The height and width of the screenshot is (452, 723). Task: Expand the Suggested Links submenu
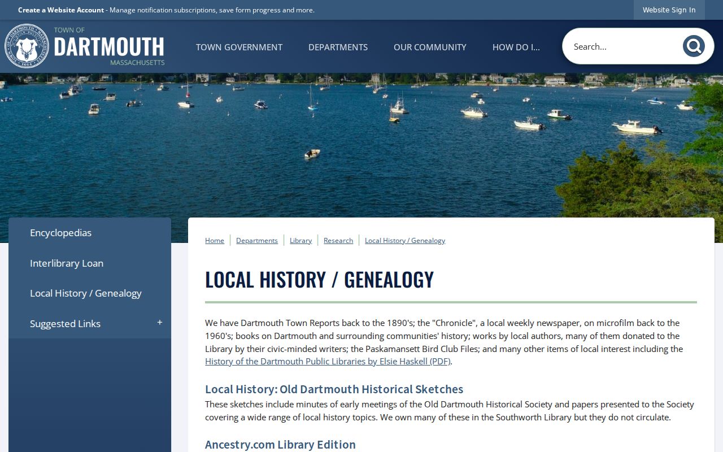160,323
